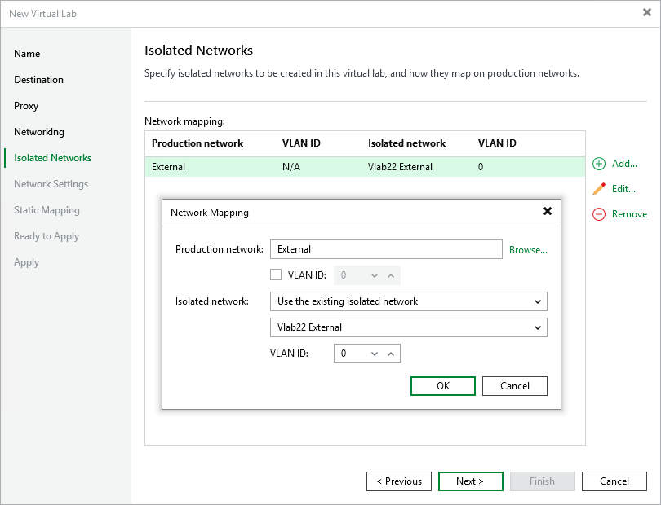This screenshot has width=661, height=505.
Task: Close the New Virtual Lab wizard window
Action: coord(646,13)
